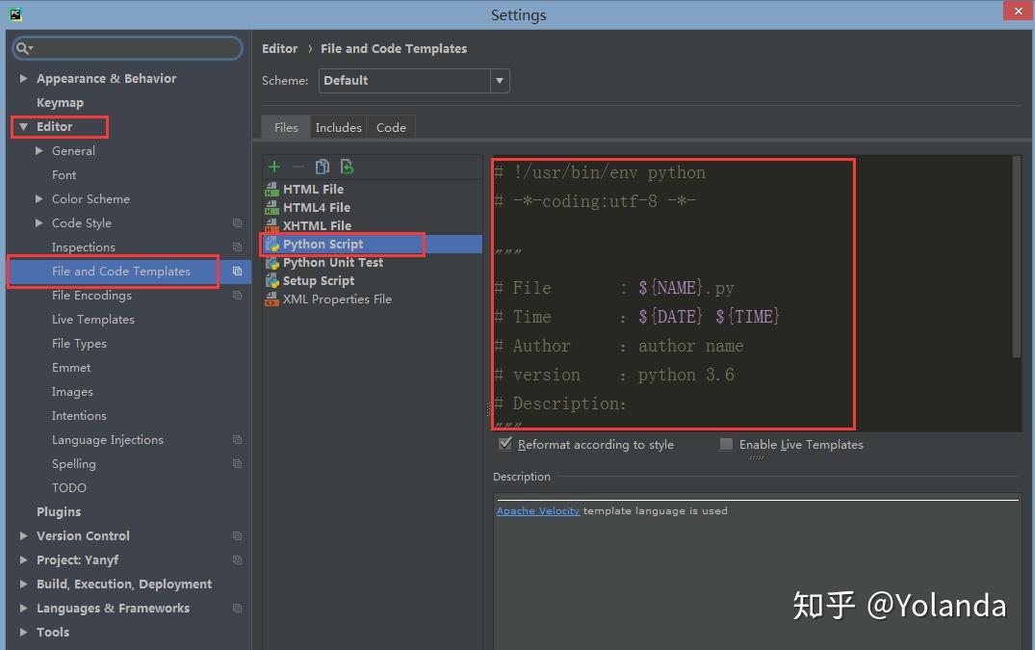Switch to the Includes tab
Image resolution: width=1035 pixels, height=650 pixels.
[338, 126]
